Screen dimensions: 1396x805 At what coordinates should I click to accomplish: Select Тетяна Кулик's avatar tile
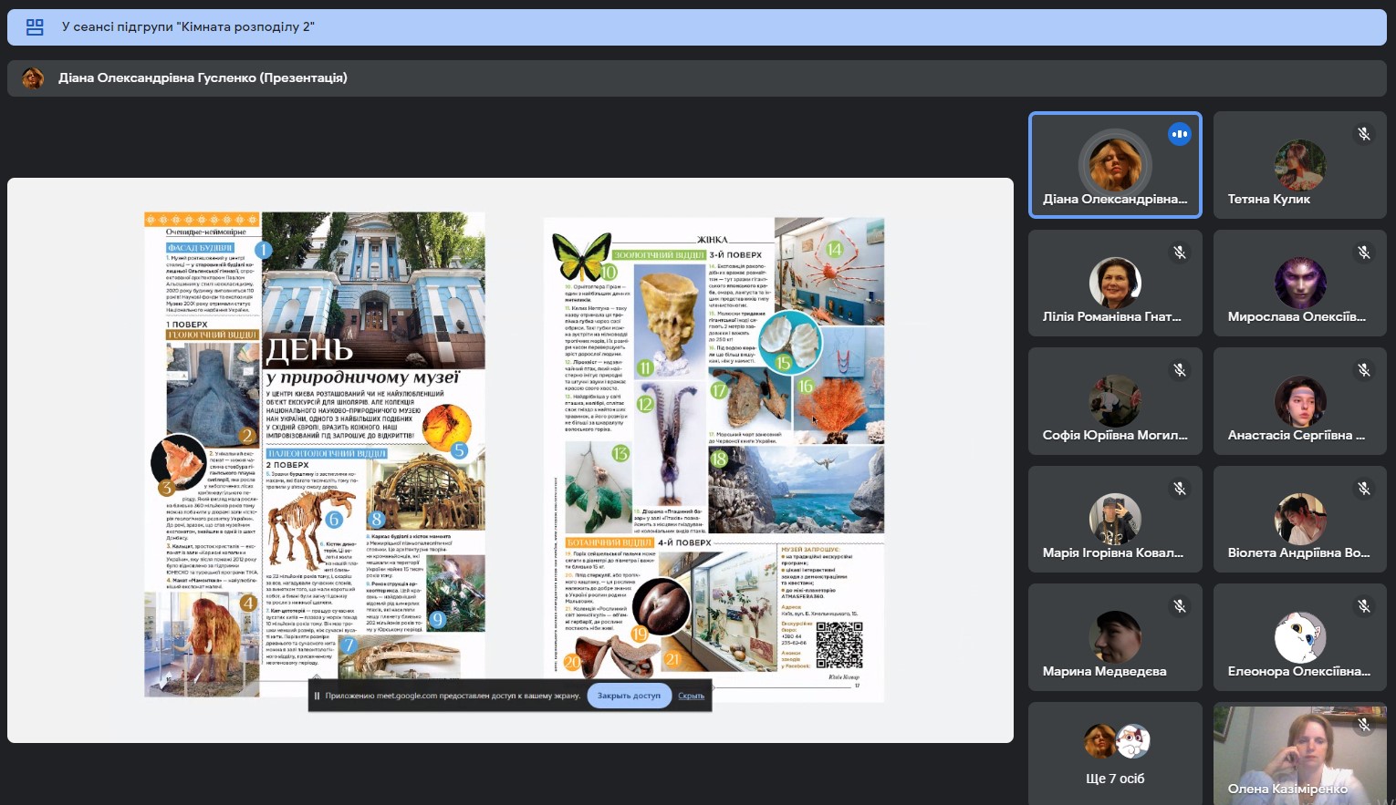click(1299, 165)
